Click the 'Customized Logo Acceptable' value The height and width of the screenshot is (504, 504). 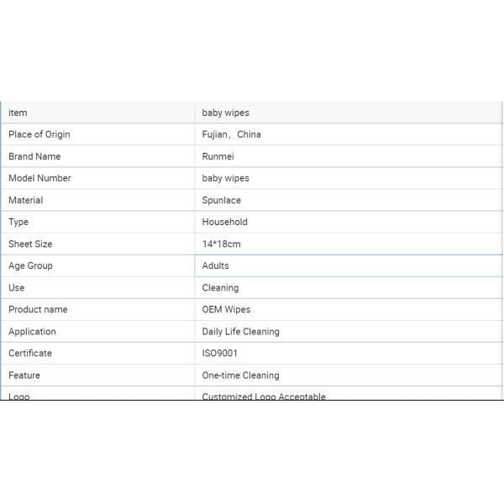pyautogui.click(x=263, y=396)
